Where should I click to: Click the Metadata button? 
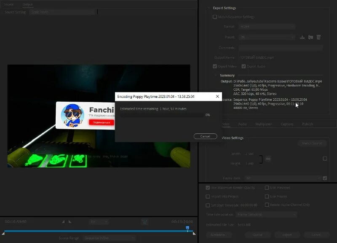click(x=218, y=235)
